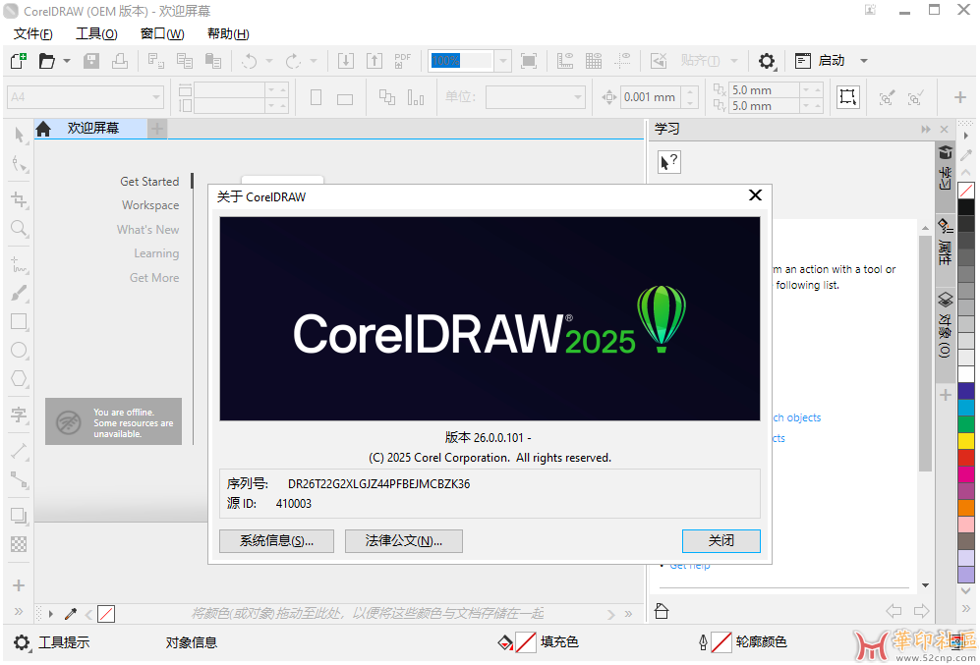Screen dimensions: 980x665
Task: Pick the yellow swatch in color palette
Action: [x=966, y=441]
